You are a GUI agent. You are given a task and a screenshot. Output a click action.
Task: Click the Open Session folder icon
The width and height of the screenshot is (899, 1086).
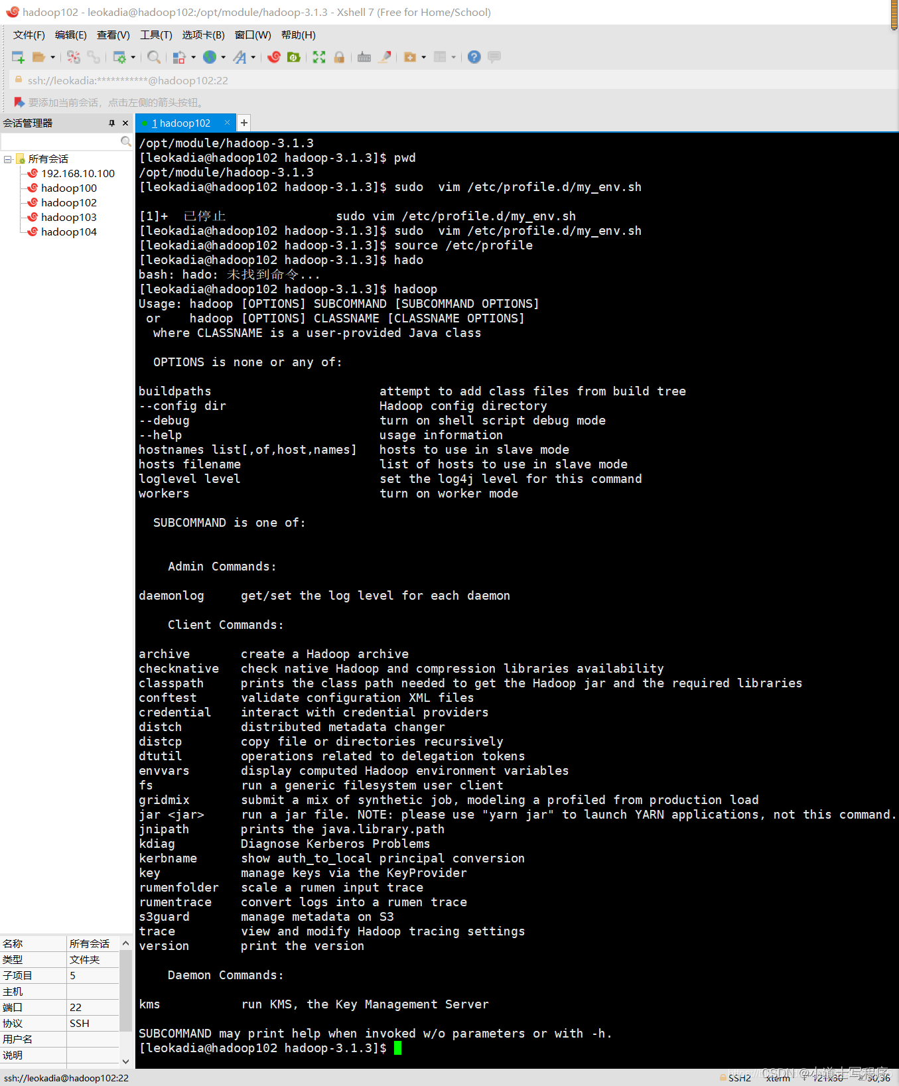pyautogui.click(x=38, y=57)
